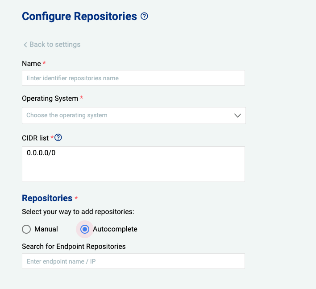Click the CIDR list label
316x289 pixels.
(35, 138)
